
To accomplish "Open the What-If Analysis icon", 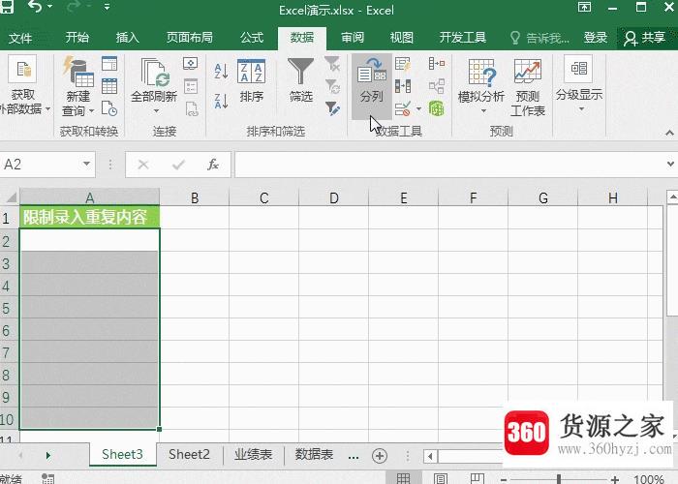I will point(481,73).
